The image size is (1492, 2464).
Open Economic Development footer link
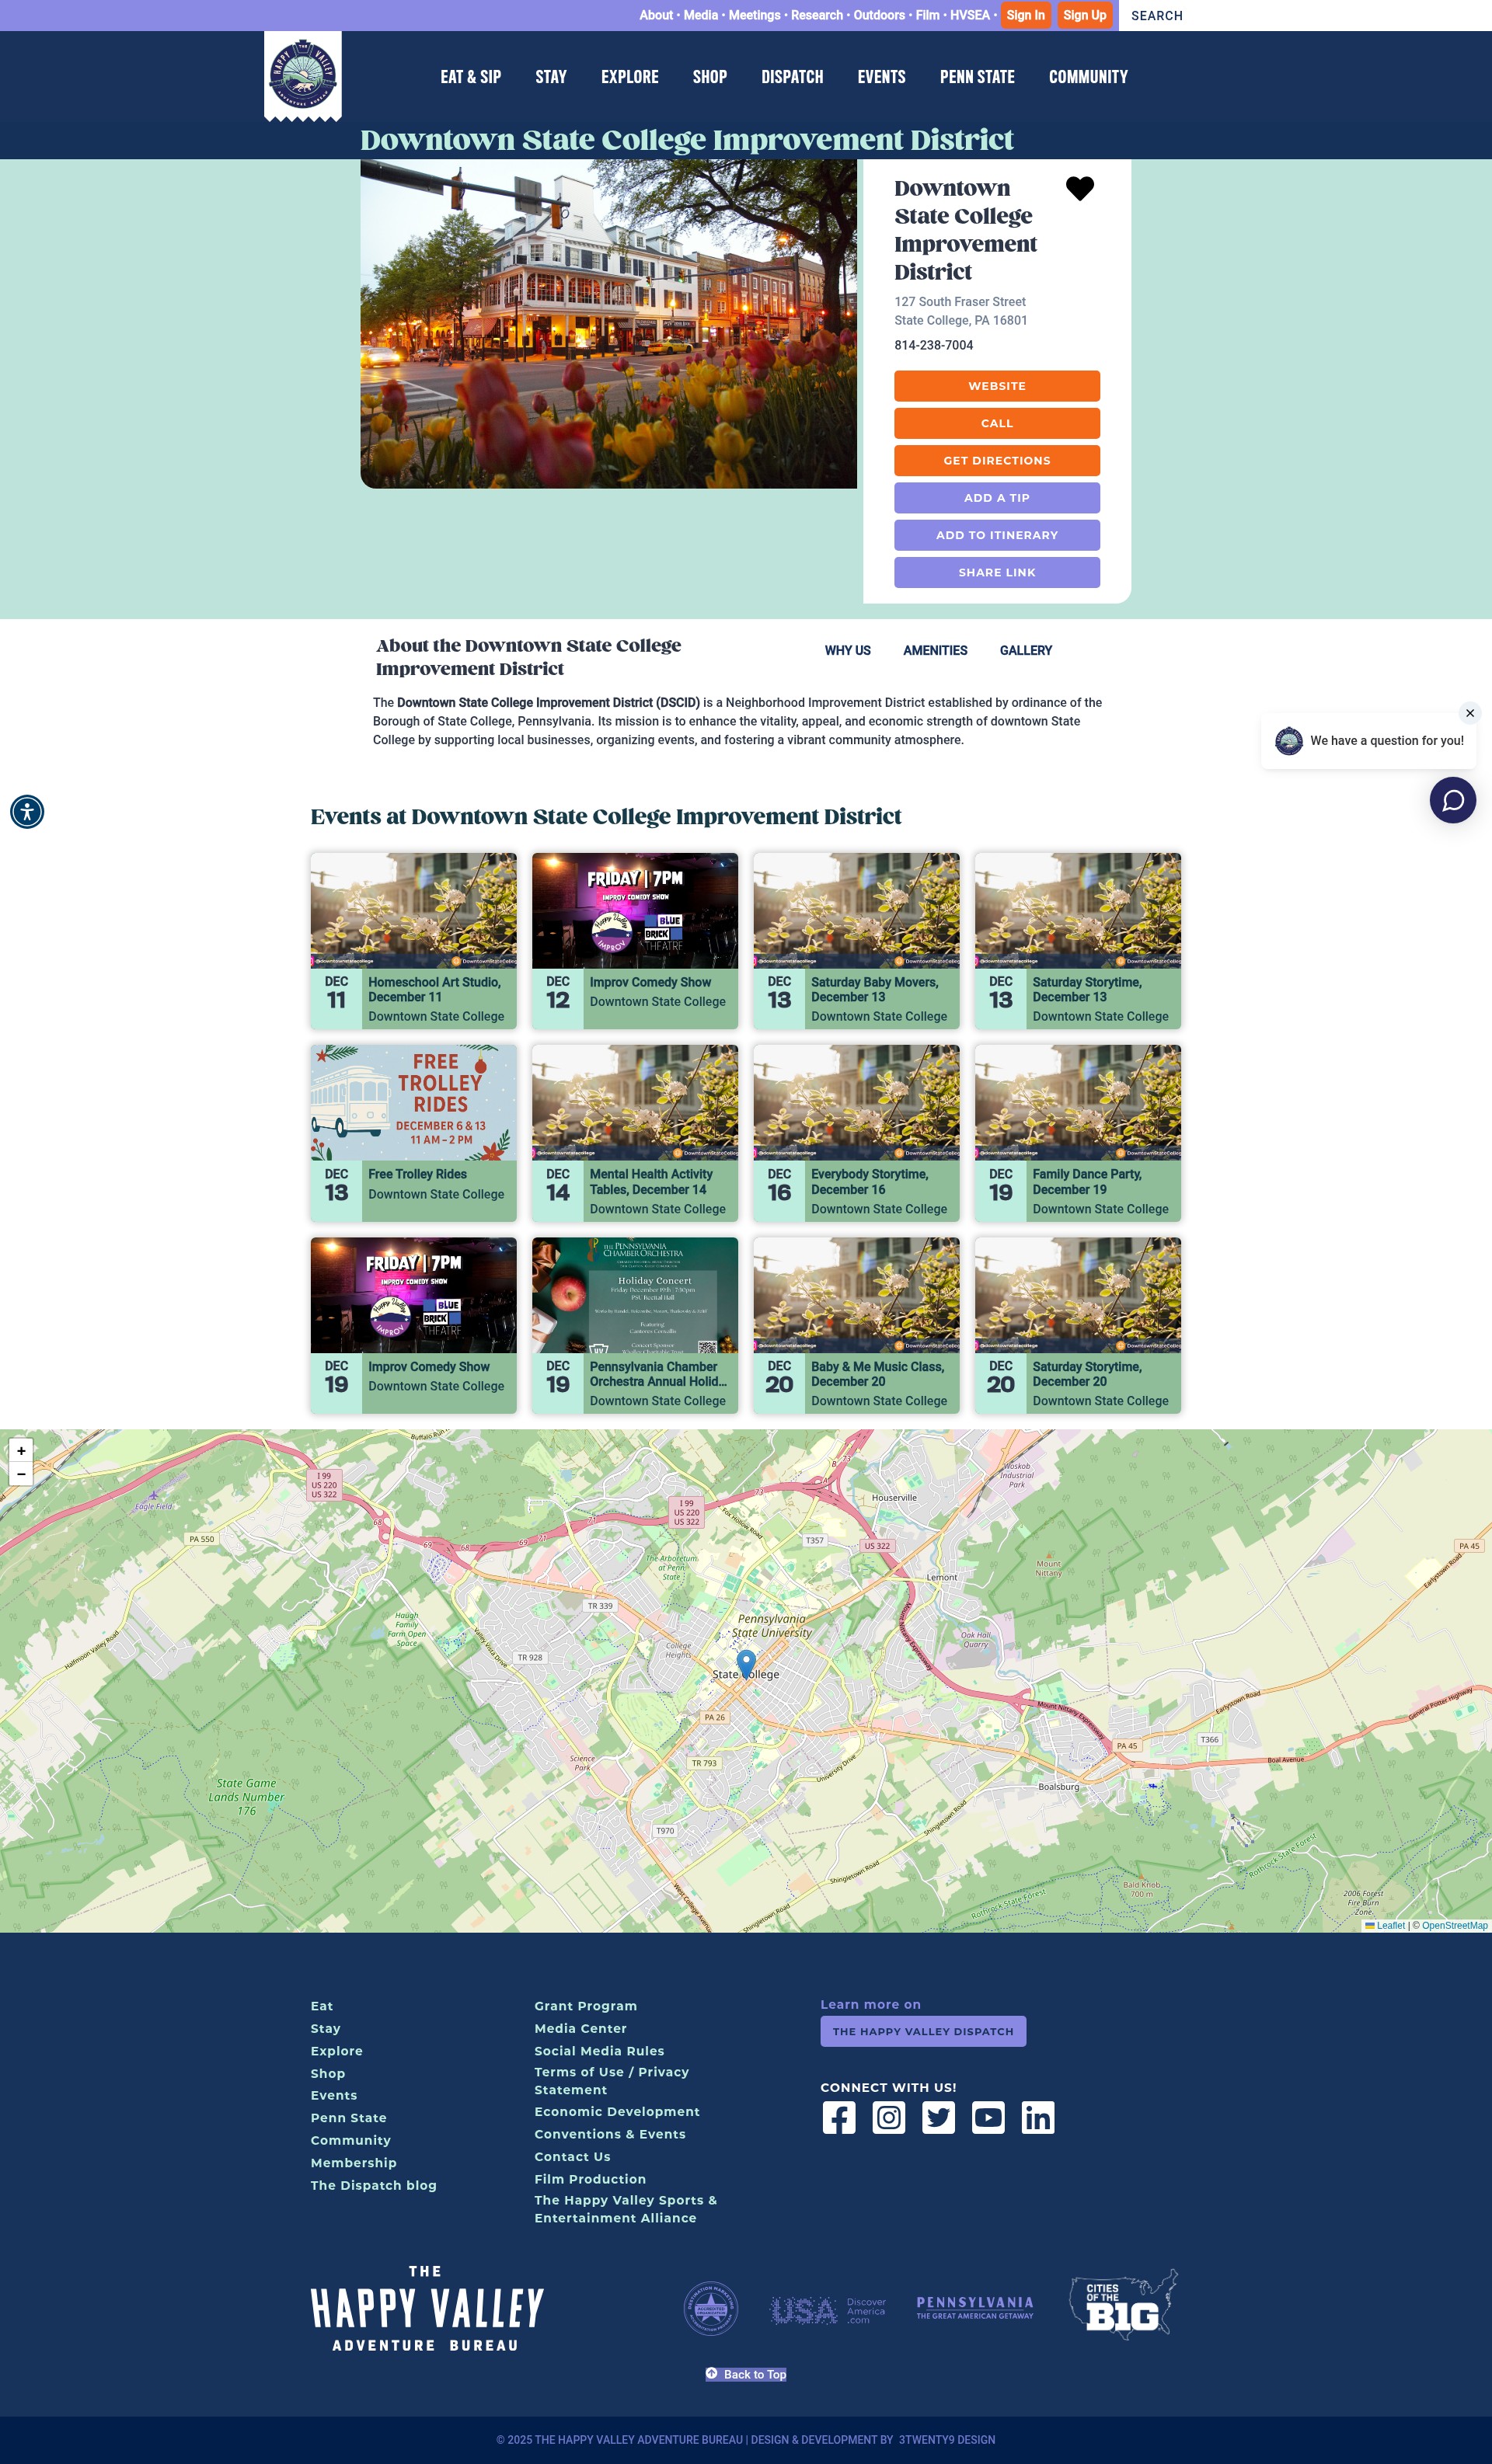[616, 2111]
